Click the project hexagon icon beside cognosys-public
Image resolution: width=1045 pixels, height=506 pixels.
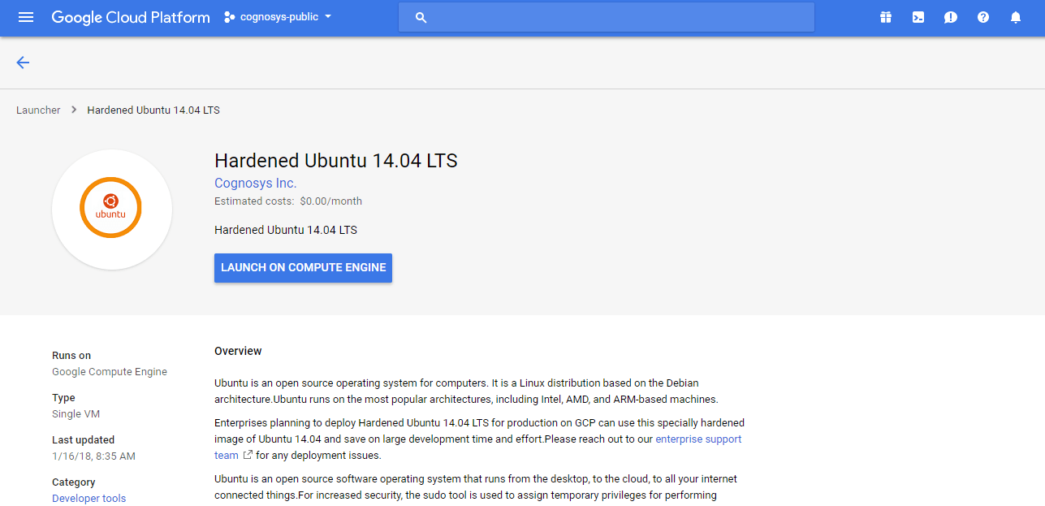(x=230, y=17)
